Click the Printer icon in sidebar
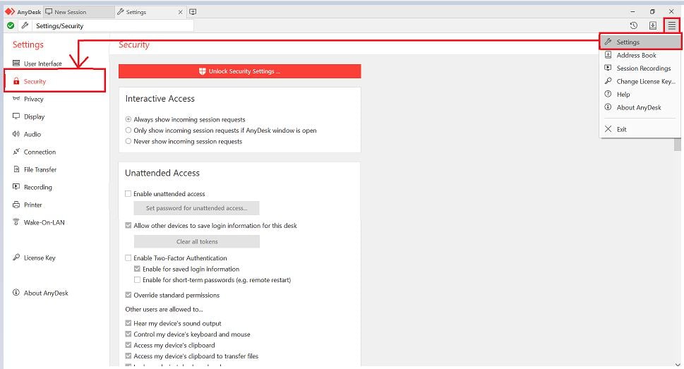Image resolution: width=684 pixels, height=369 pixels. [x=16, y=205]
